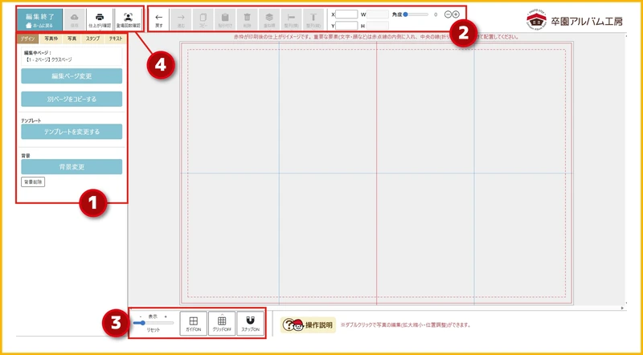Viewport: 643px width, 355px height.
Task: Click the zoom minus sign beside 表示
Action: click(141, 317)
